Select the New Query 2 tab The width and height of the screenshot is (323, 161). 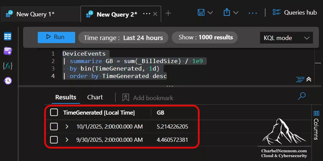(117, 14)
